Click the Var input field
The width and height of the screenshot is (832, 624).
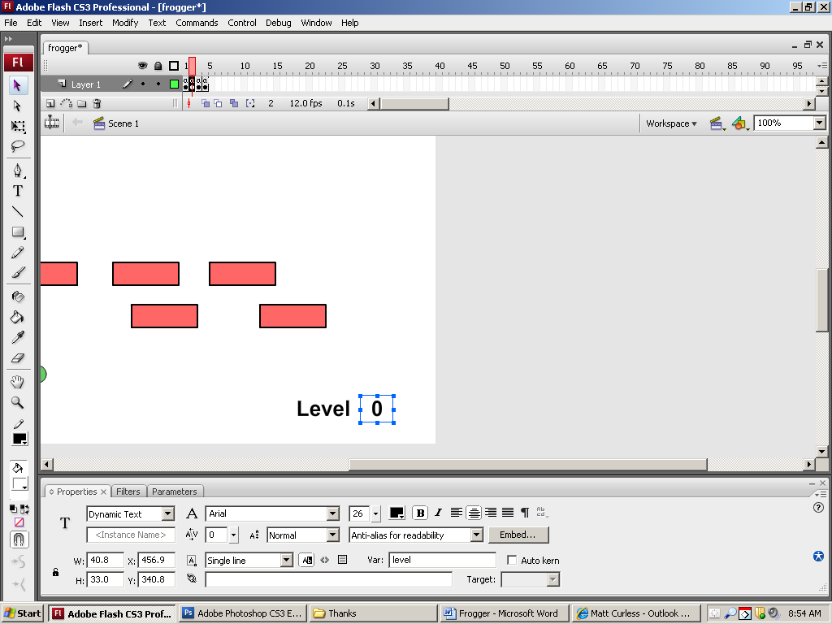[x=442, y=560]
